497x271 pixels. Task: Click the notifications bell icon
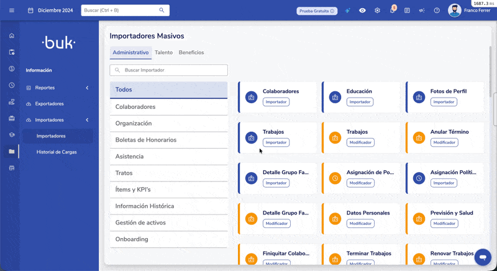392,11
